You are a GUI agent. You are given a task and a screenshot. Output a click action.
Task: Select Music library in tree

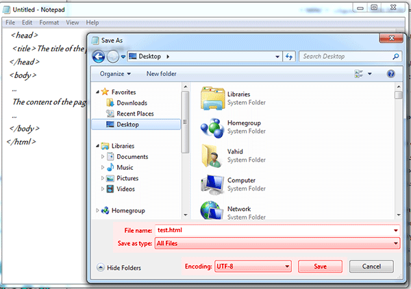(x=120, y=167)
